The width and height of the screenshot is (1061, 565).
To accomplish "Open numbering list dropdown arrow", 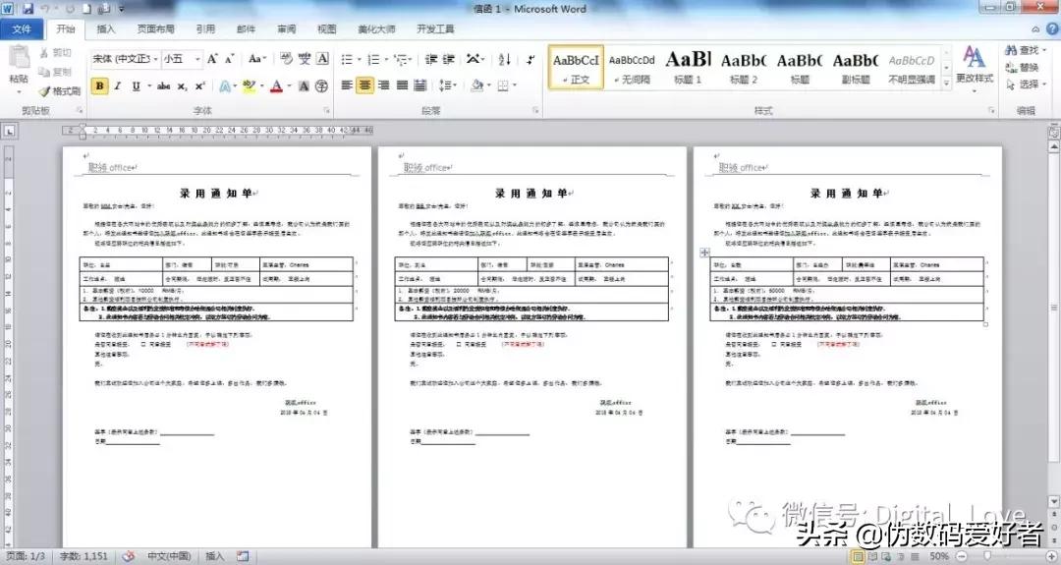I will pos(386,60).
